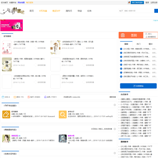Open the TXT书交流区 section header
Image resolution: width=158 pixels, height=158 pixels.
click(x=11, y=105)
